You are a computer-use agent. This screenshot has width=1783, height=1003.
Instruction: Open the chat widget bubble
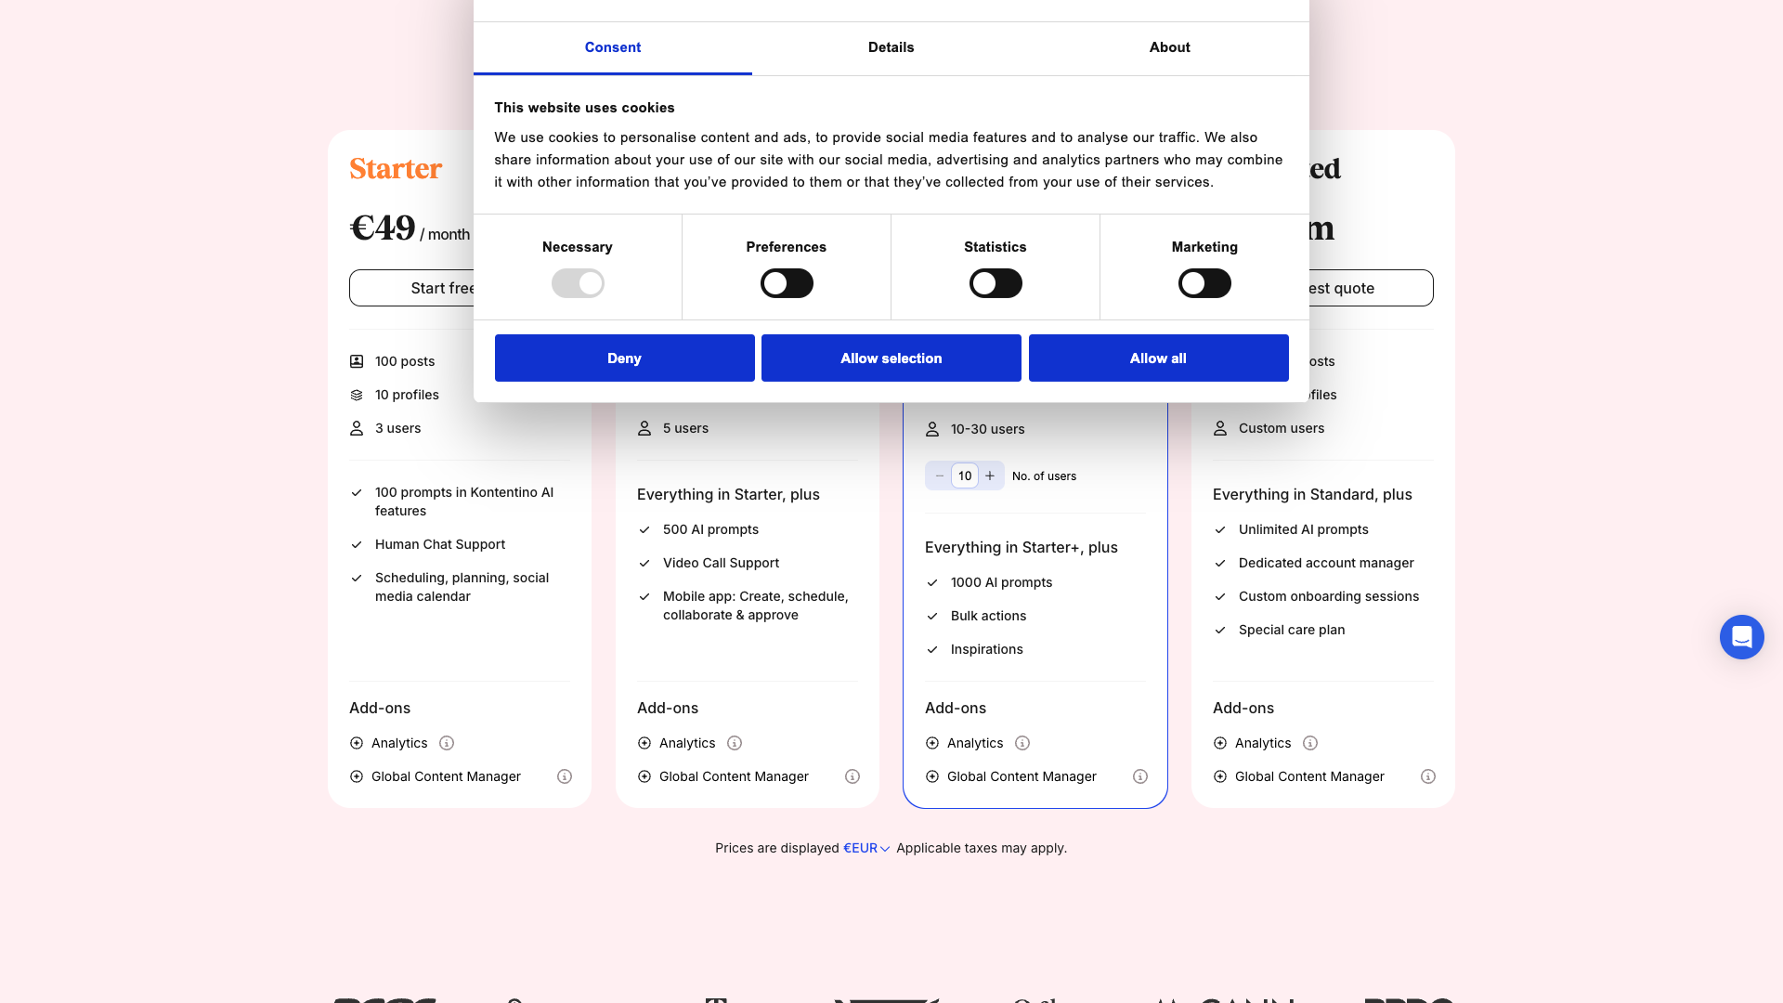[1741, 637]
